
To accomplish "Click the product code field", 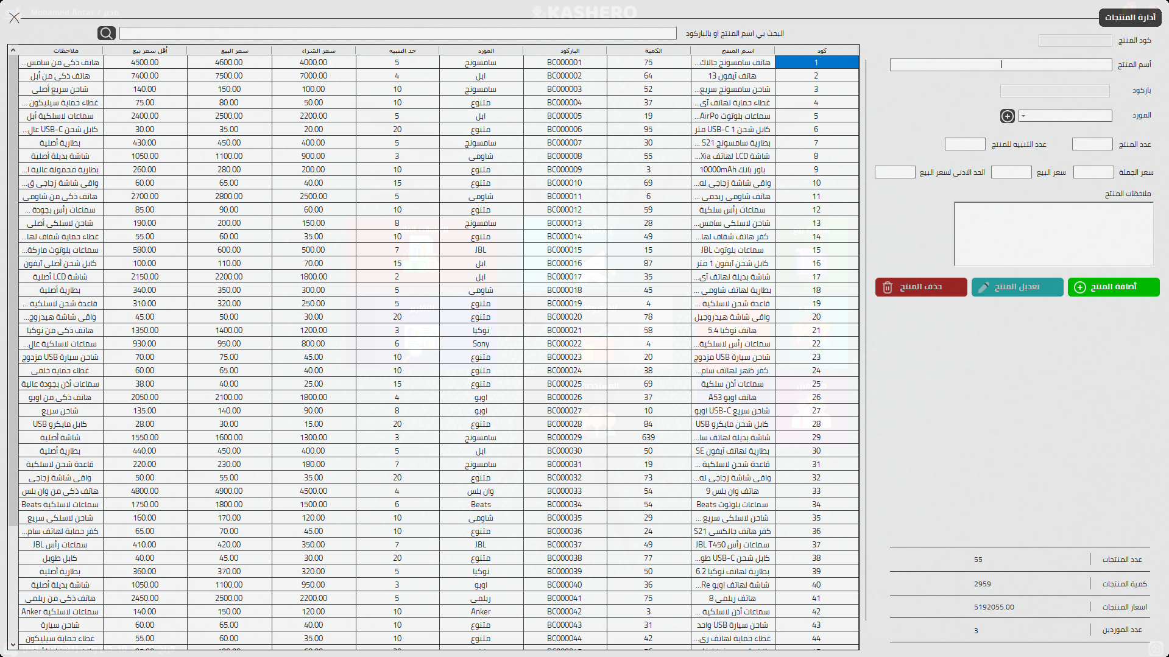I will tap(1075, 40).
